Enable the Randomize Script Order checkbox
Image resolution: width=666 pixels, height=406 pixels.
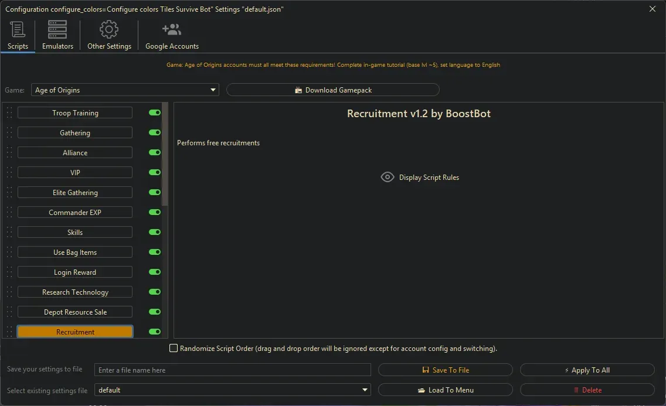(x=174, y=347)
